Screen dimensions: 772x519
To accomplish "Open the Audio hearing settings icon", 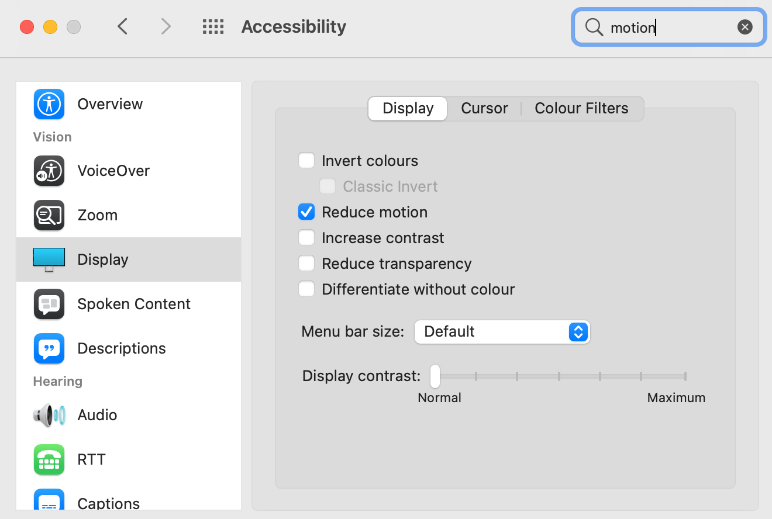I will tap(49, 415).
